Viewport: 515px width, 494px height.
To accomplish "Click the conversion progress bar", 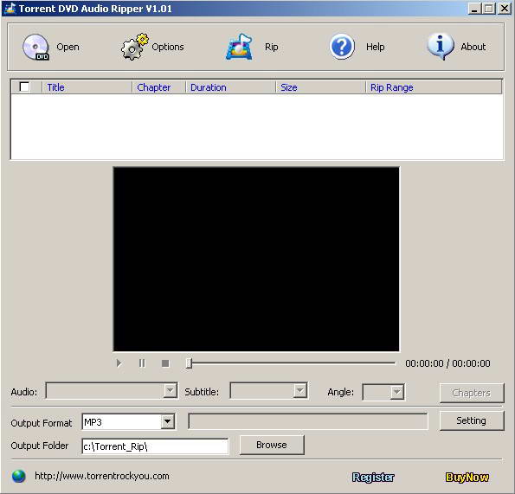I will 308,421.
